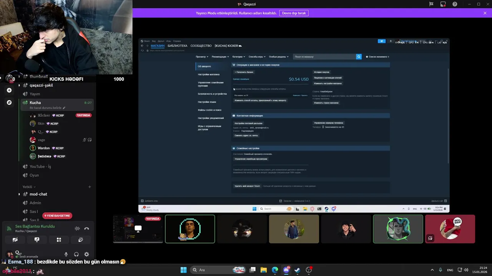Dismiss the purple streamer mode banner
Screen dimensions: 492x276
(485, 13)
